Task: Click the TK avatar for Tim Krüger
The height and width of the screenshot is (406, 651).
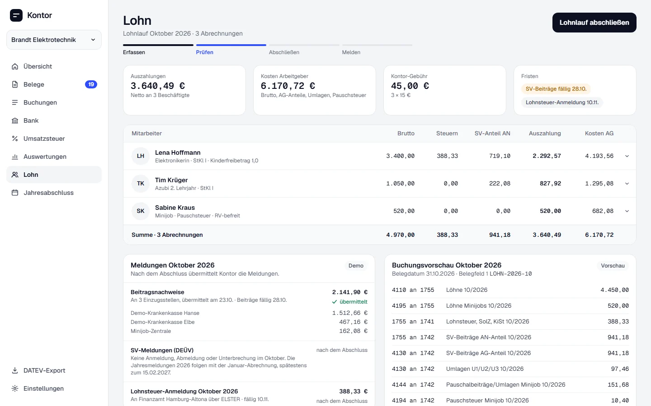Action: (x=141, y=184)
